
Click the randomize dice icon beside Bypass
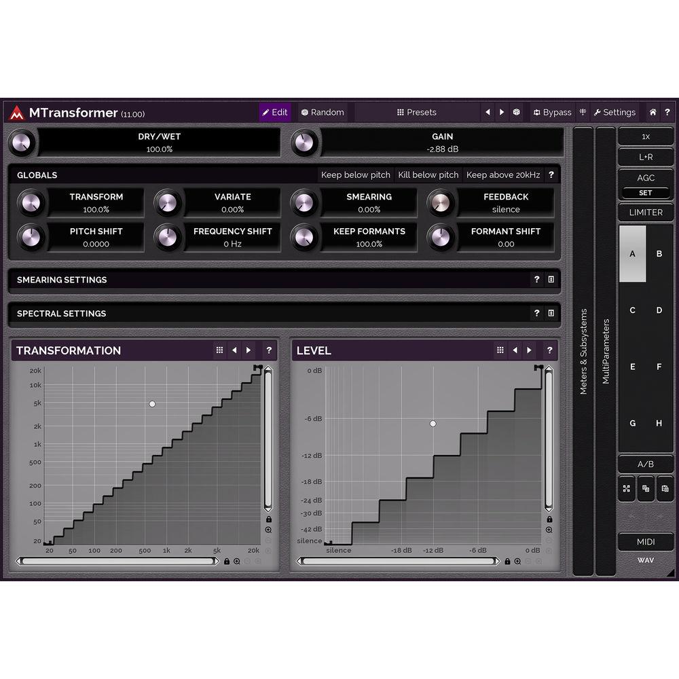516,112
